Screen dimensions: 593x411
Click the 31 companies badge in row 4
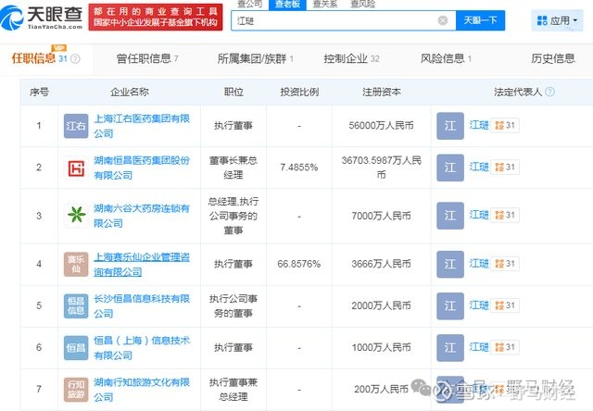coord(505,264)
